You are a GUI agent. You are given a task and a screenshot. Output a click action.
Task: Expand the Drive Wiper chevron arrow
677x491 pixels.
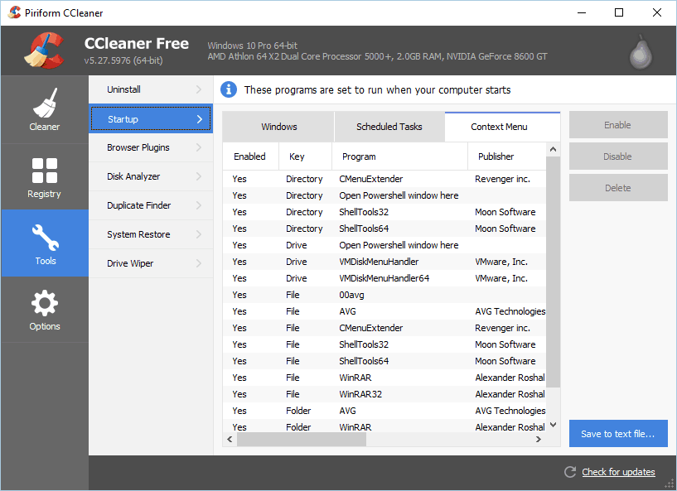coord(199,263)
